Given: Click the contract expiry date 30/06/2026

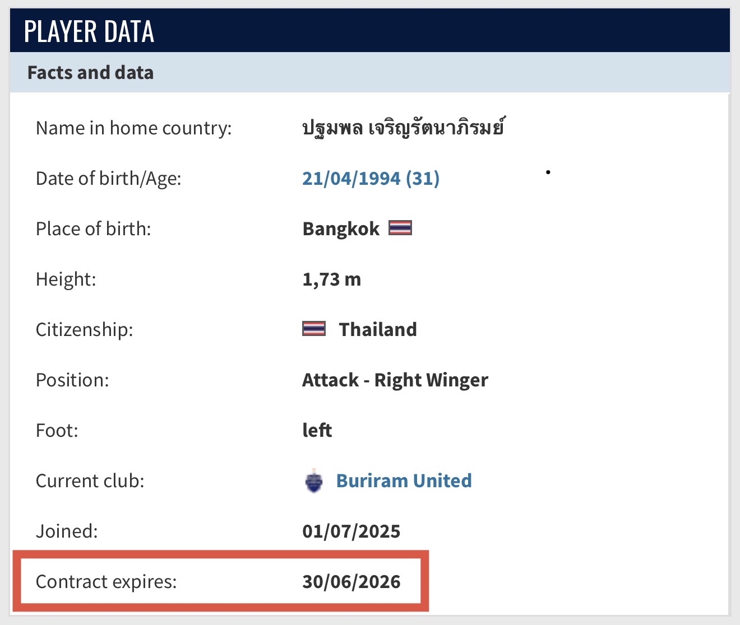Looking at the screenshot, I should tap(351, 582).
